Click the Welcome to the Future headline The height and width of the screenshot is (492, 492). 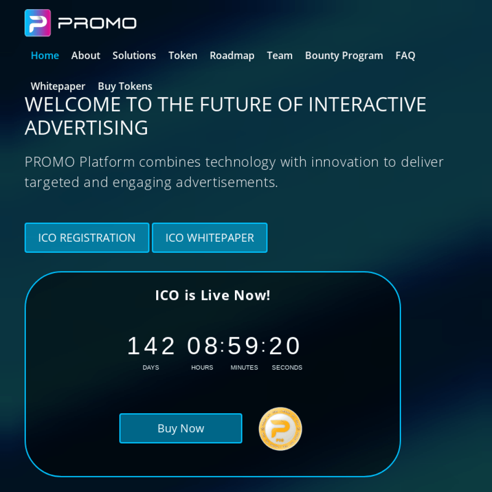click(225, 116)
